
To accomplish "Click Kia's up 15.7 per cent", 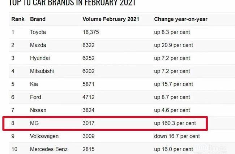I will tap(174, 84).
